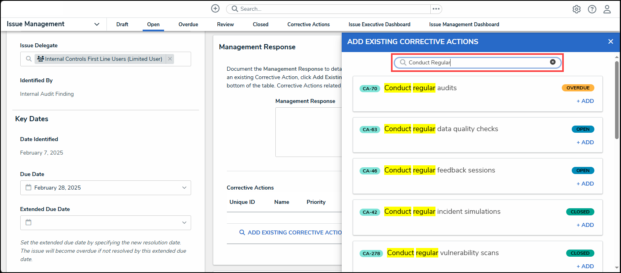The height and width of the screenshot is (273, 621).
Task: Expand the Issue Management application dropdown
Action: click(97, 24)
